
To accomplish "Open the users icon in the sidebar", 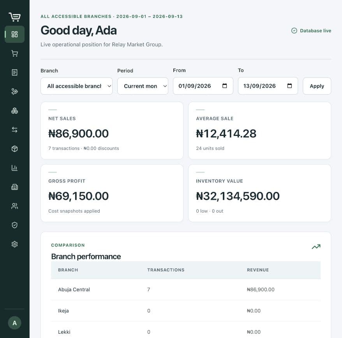I will coord(15,206).
